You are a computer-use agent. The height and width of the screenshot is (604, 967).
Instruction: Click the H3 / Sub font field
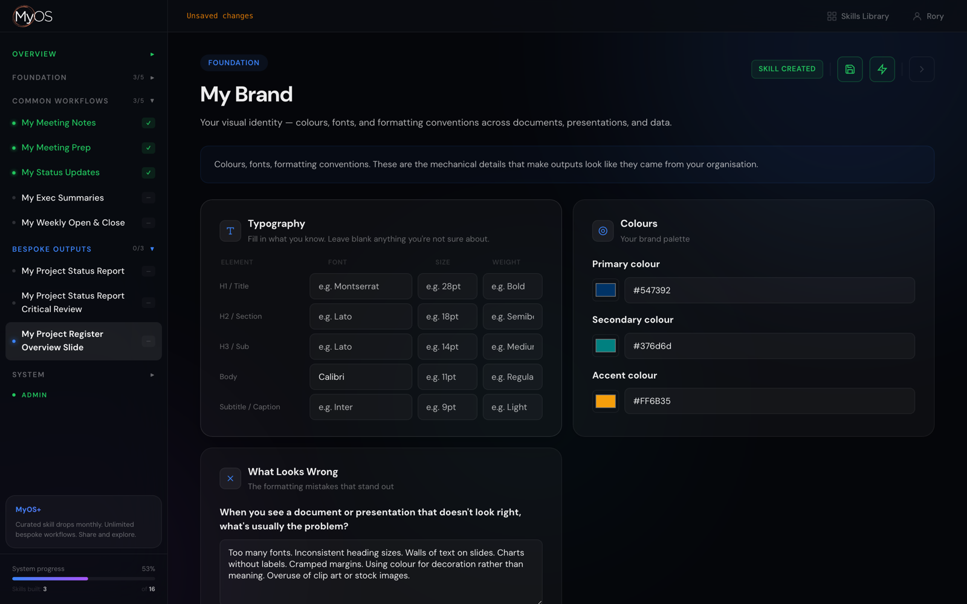(x=361, y=347)
